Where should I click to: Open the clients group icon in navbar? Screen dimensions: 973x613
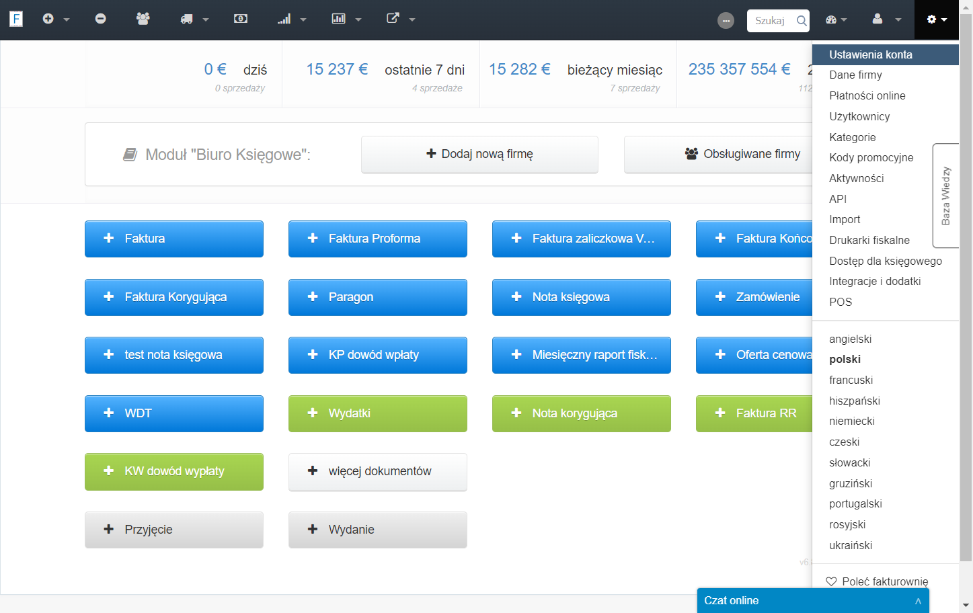143,19
